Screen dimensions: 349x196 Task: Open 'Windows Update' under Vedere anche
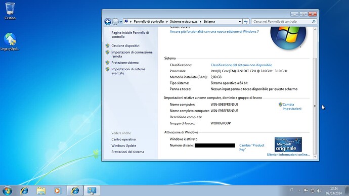pos(124,145)
